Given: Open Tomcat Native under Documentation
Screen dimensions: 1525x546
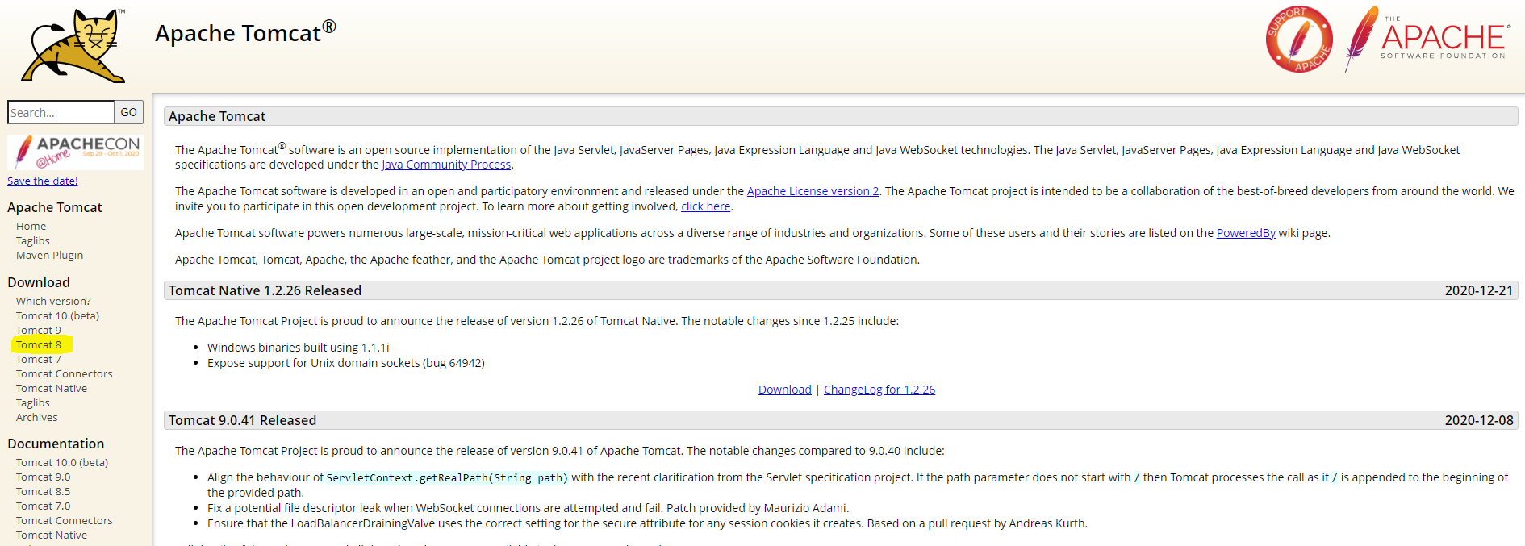Looking at the screenshot, I should tap(52, 536).
